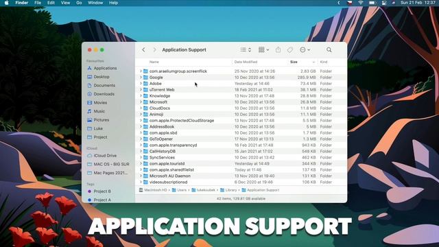Select the Animoji folder row

[241, 115]
